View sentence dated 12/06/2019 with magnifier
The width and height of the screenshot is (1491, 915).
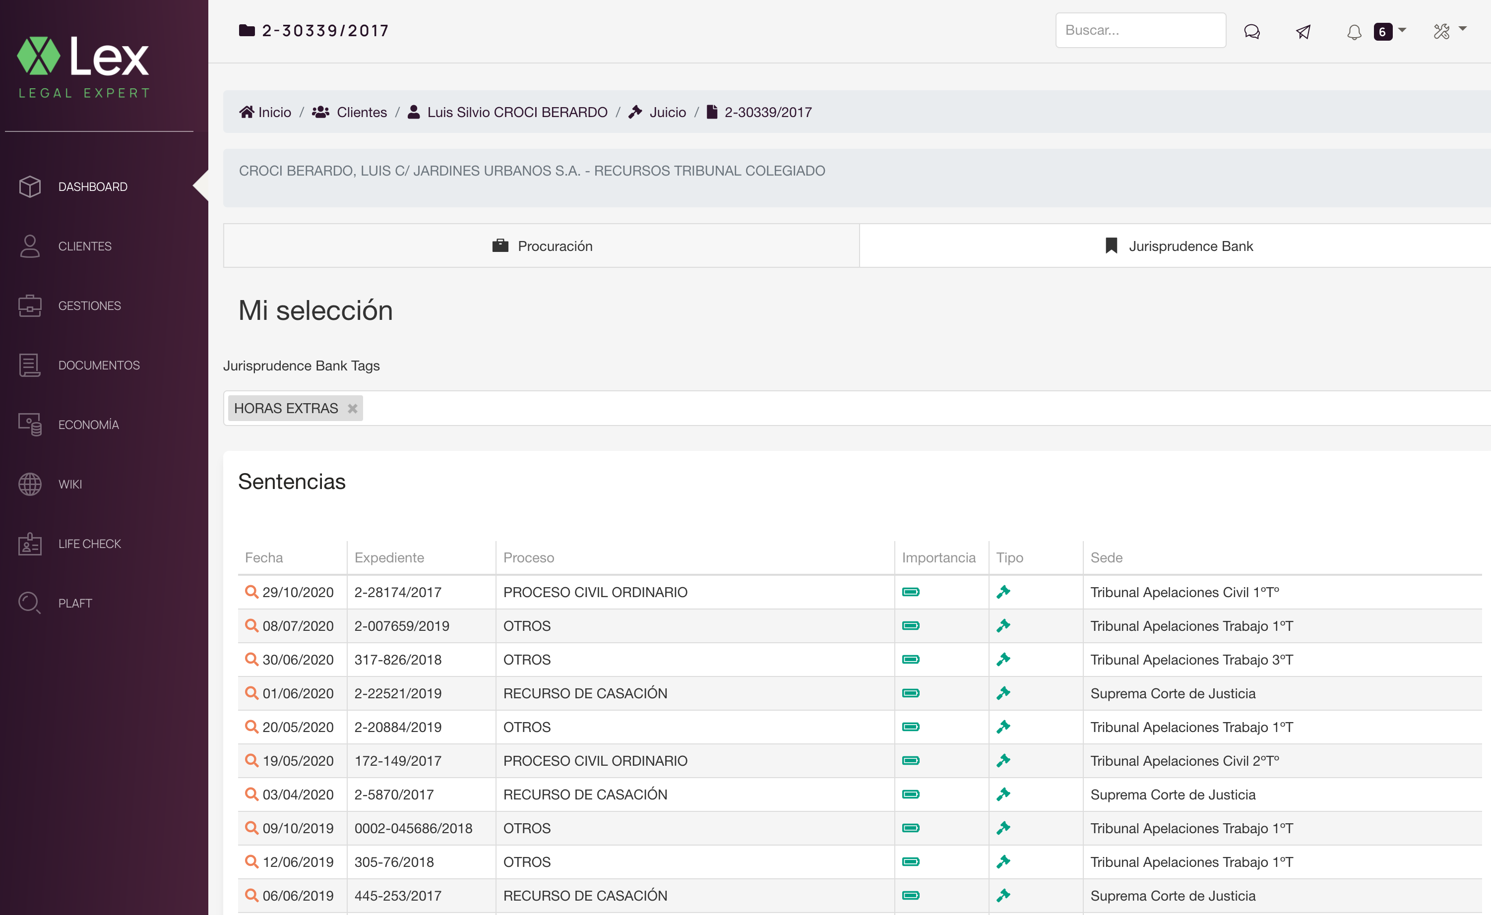coord(252,861)
